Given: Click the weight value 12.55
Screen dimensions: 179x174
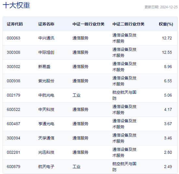Looking at the screenshot, I should pyautogui.click(x=167, y=52).
